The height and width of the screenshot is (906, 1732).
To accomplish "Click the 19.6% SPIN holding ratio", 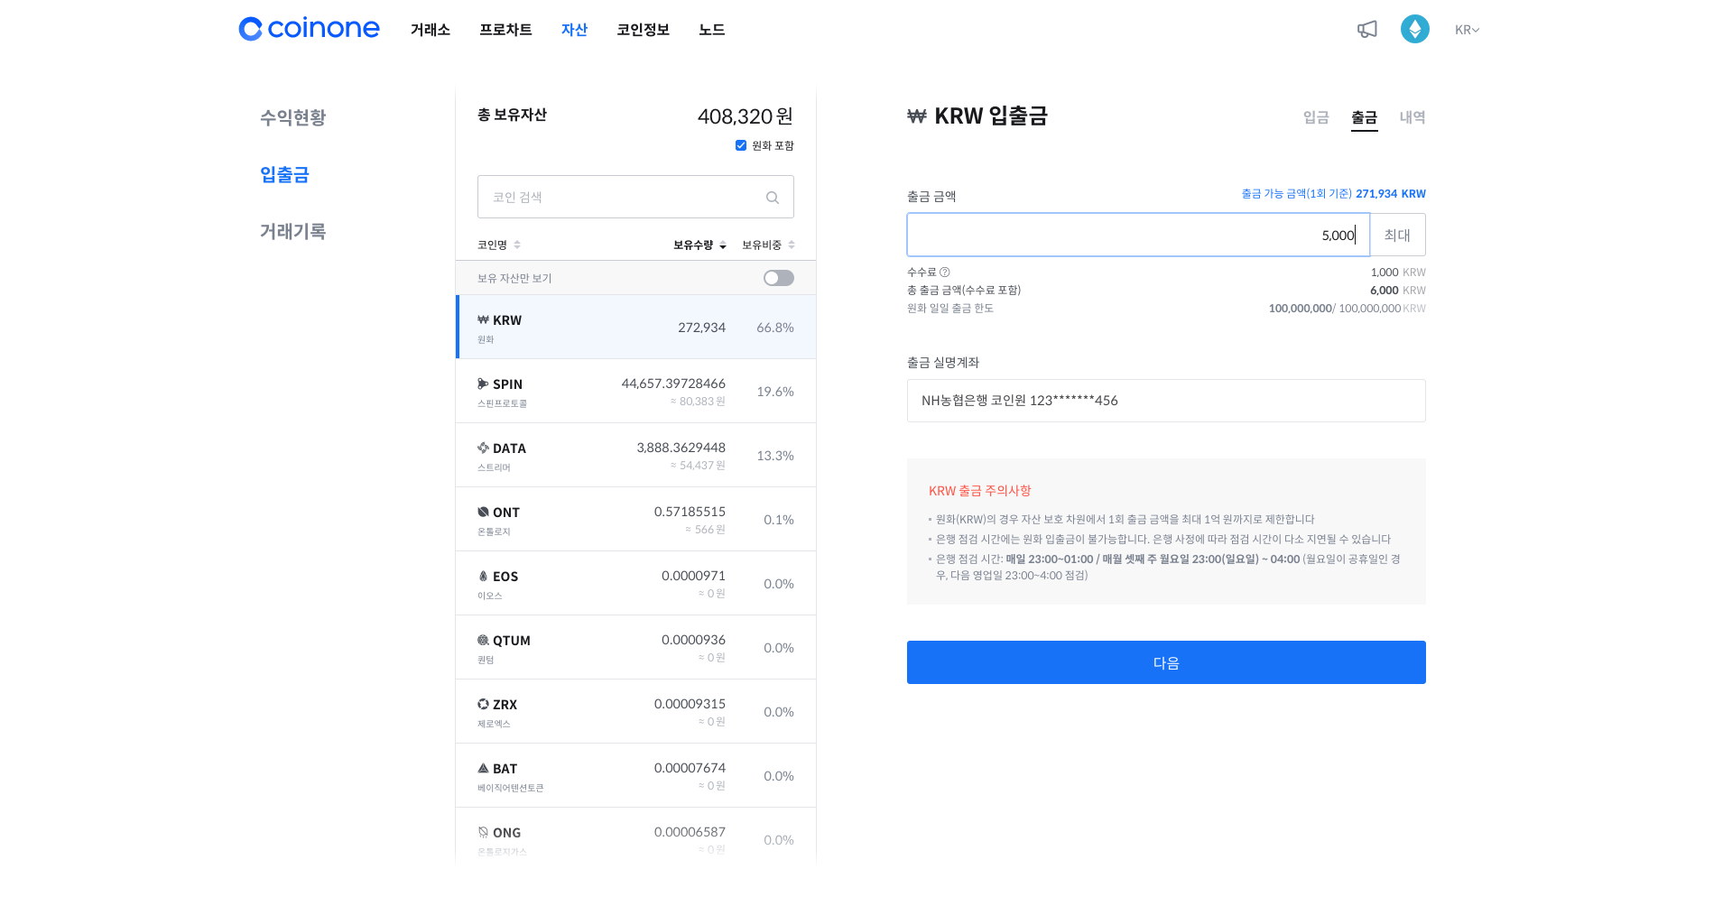I will click(774, 392).
